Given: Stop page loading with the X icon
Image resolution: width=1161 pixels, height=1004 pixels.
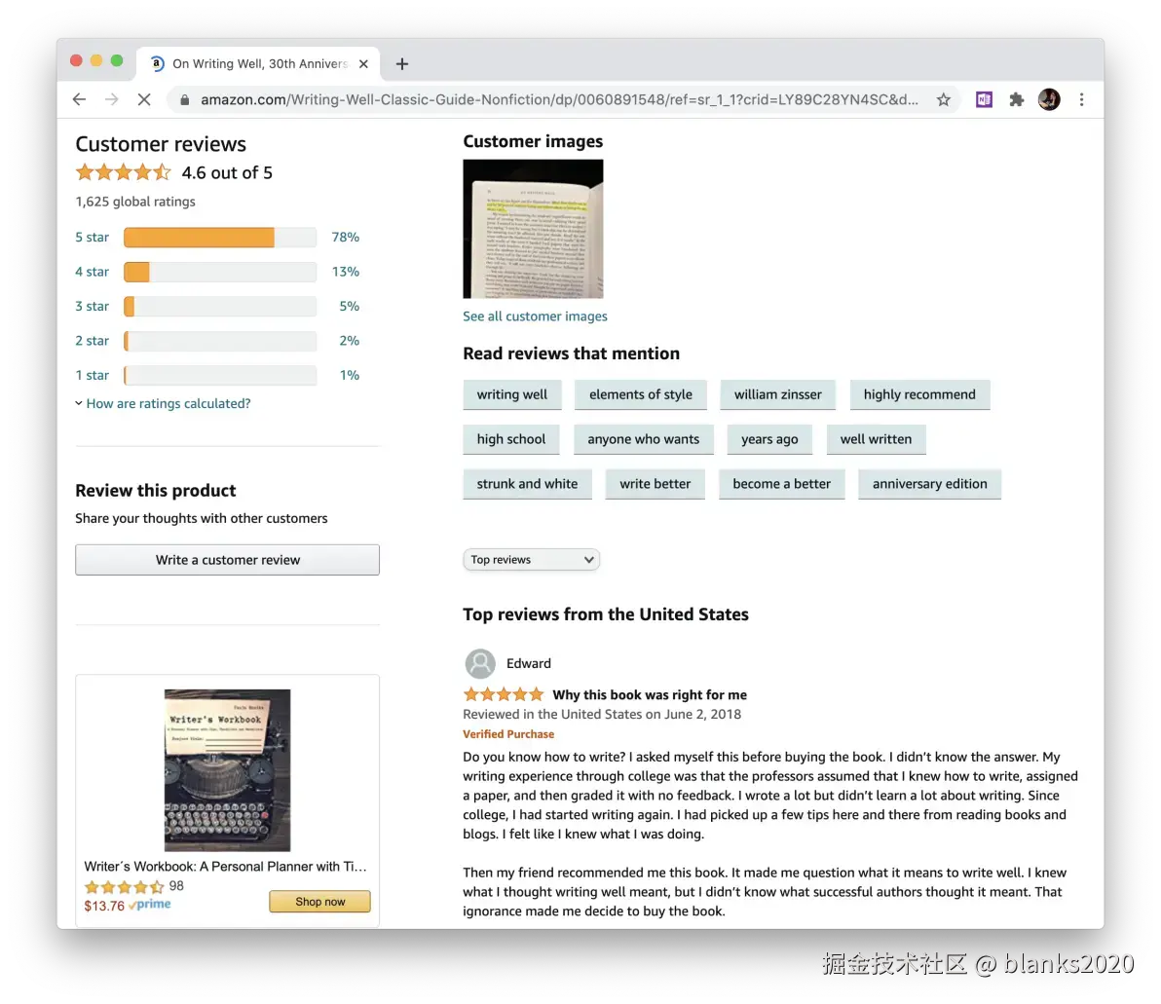Looking at the screenshot, I should pos(144,99).
